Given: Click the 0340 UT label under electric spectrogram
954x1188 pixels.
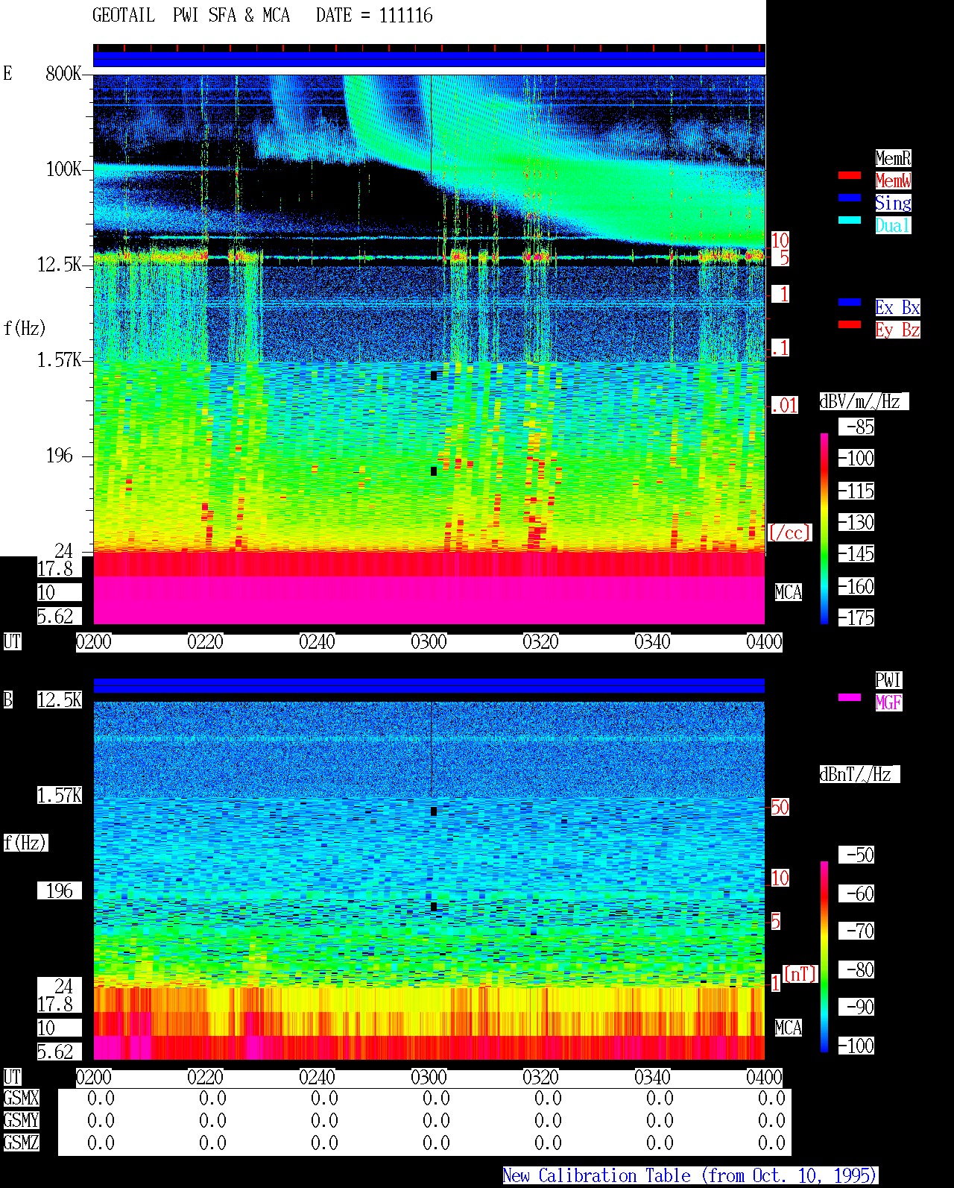Looking at the screenshot, I should coord(653,642).
